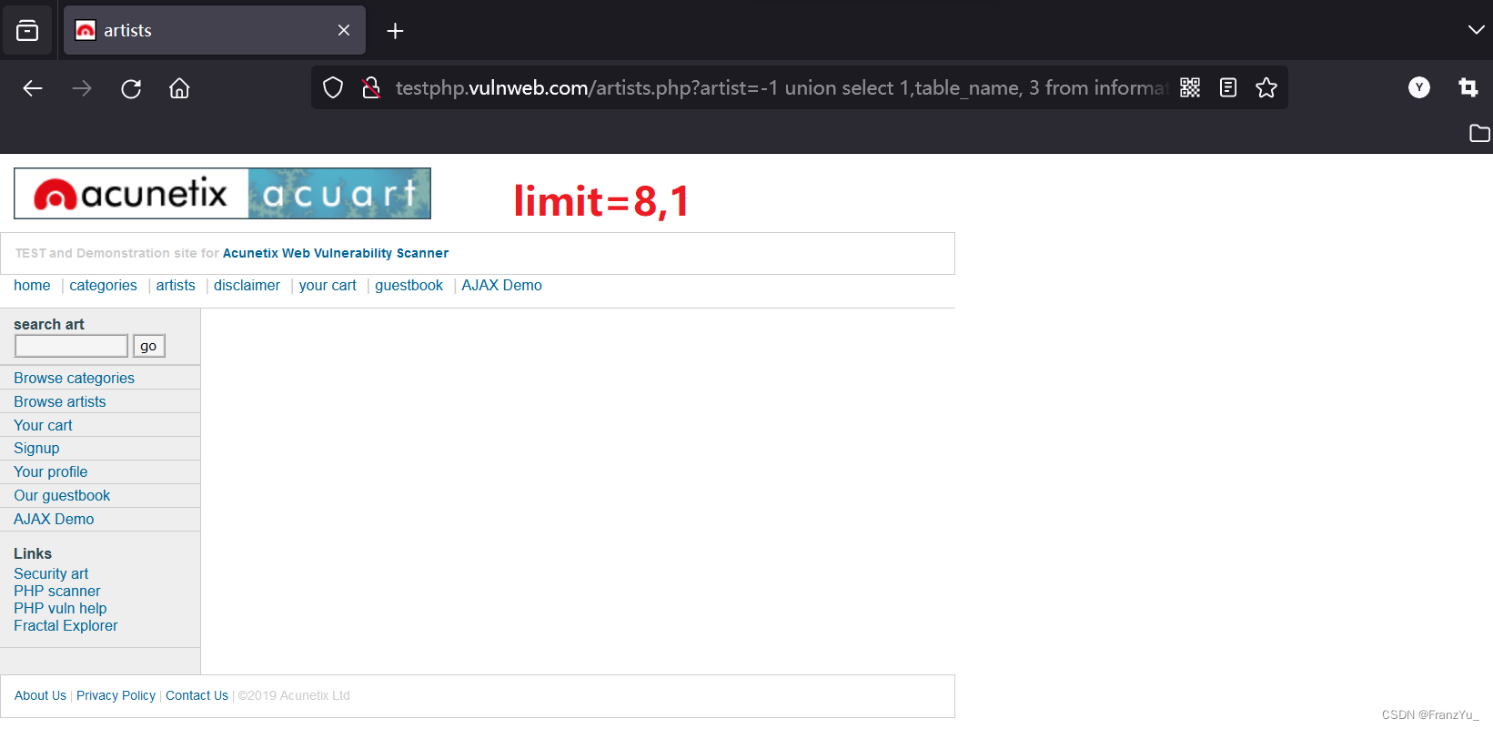This screenshot has height=729, width=1493.
Task: Open the account avatar Y icon
Action: point(1419,87)
